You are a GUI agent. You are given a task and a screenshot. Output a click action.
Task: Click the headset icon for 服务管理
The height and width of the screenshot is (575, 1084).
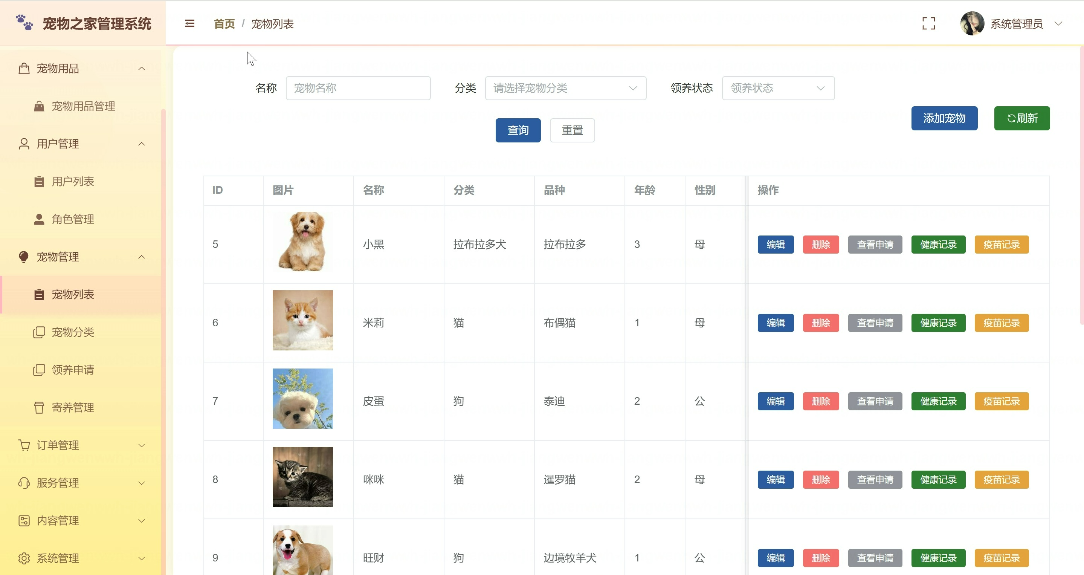24,483
